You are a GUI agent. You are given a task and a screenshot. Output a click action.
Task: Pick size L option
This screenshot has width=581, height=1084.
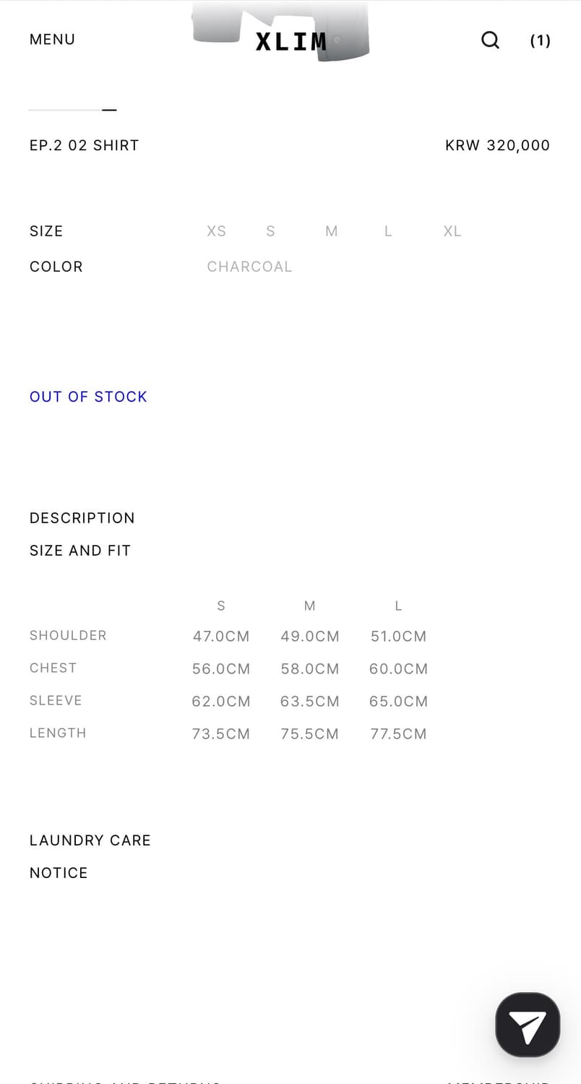[x=388, y=231]
